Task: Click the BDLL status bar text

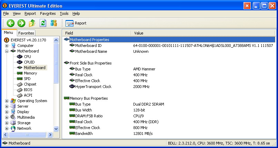Action: (x=219, y=143)
